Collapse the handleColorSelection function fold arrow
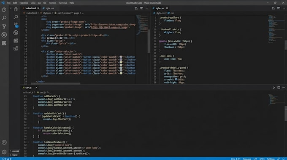The width and height of the screenshot is (287, 160). pos(29,128)
